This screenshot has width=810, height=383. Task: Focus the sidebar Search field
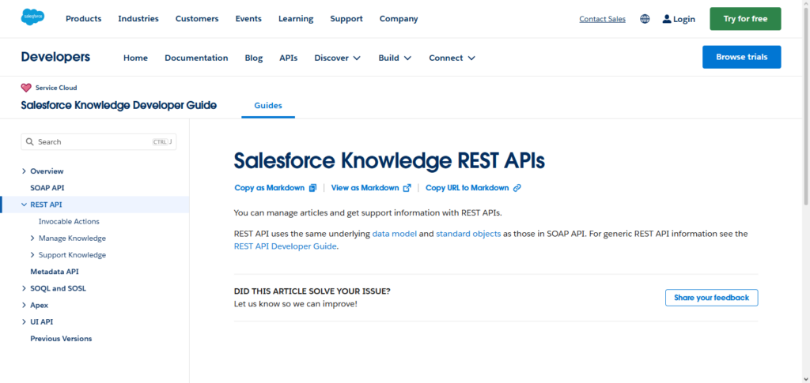point(99,142)
